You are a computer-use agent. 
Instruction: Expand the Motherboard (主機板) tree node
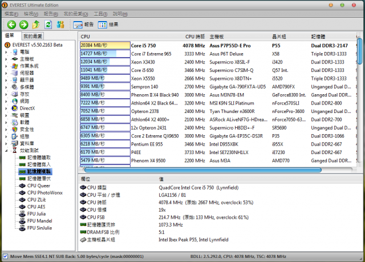6,59
